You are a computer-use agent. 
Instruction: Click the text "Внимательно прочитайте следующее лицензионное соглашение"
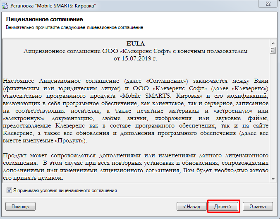[x=74, y=28]
